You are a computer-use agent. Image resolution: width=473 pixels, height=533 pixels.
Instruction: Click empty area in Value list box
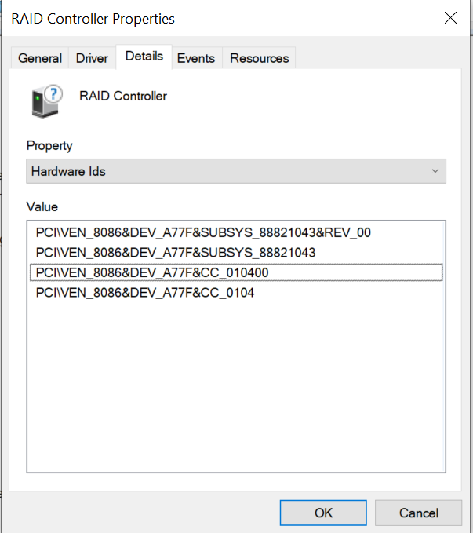point(235,392)
